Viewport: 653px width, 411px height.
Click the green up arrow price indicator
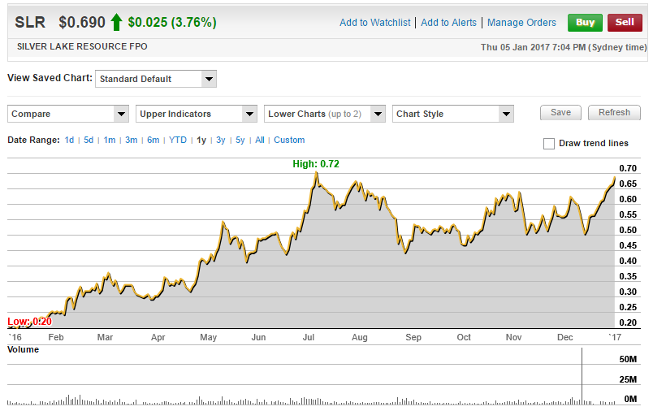click(117, 22)
